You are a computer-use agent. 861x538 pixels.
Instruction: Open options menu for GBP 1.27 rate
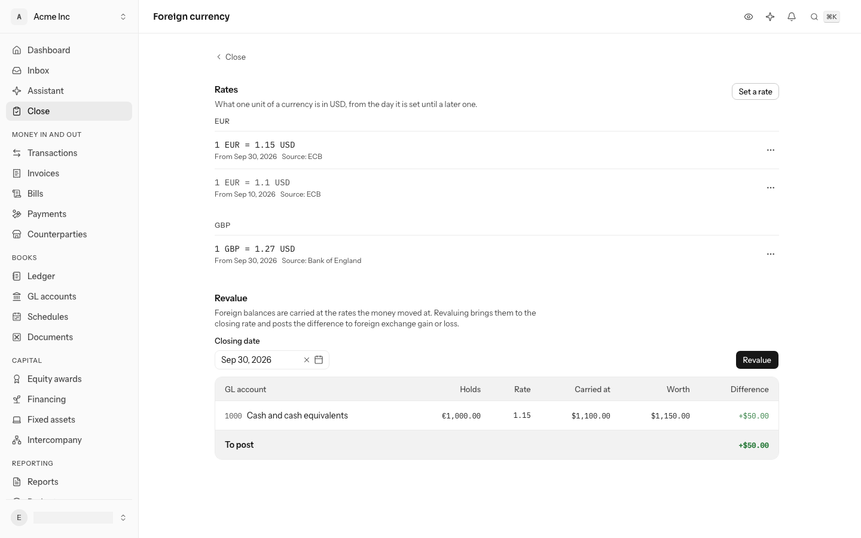(x=771, y=254)
